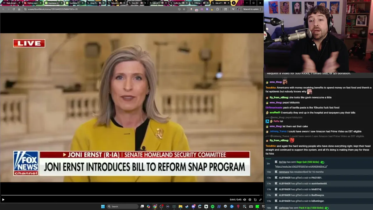This screenshot has height=210, width=373.
Task: Open Copilot from the taskbar
Action: tap(148, 206)
